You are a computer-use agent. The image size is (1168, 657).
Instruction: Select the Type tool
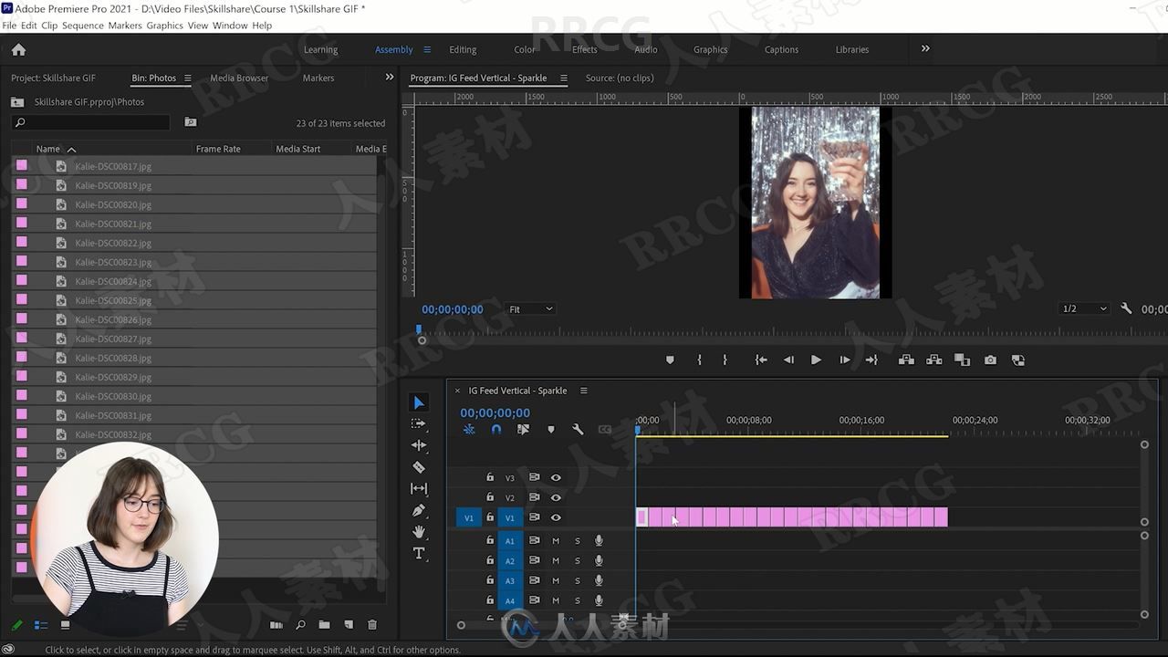pyautogui.click(x=419, y=553)
